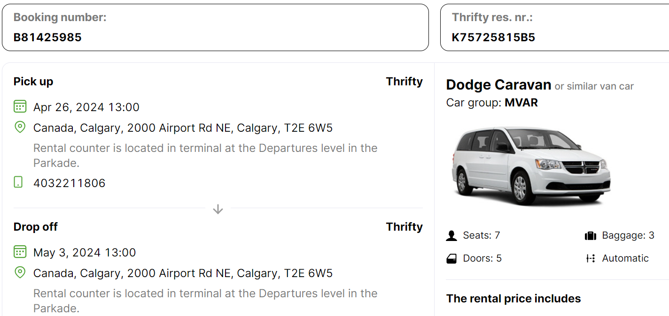The width and height of the screenshot is (669, 316).
Task: Select Thrifty reservation number K75725815B5
Action: click(x=493, y=38)
